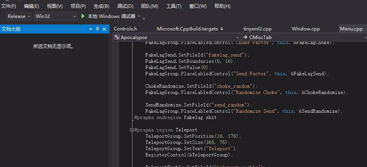Open the 视图(V) menu
Screen dimensions: 367x167
[55, 6]
